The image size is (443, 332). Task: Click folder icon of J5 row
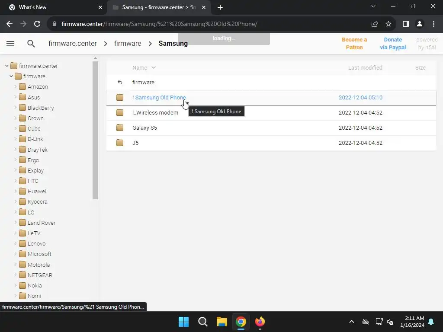[120, 143]
